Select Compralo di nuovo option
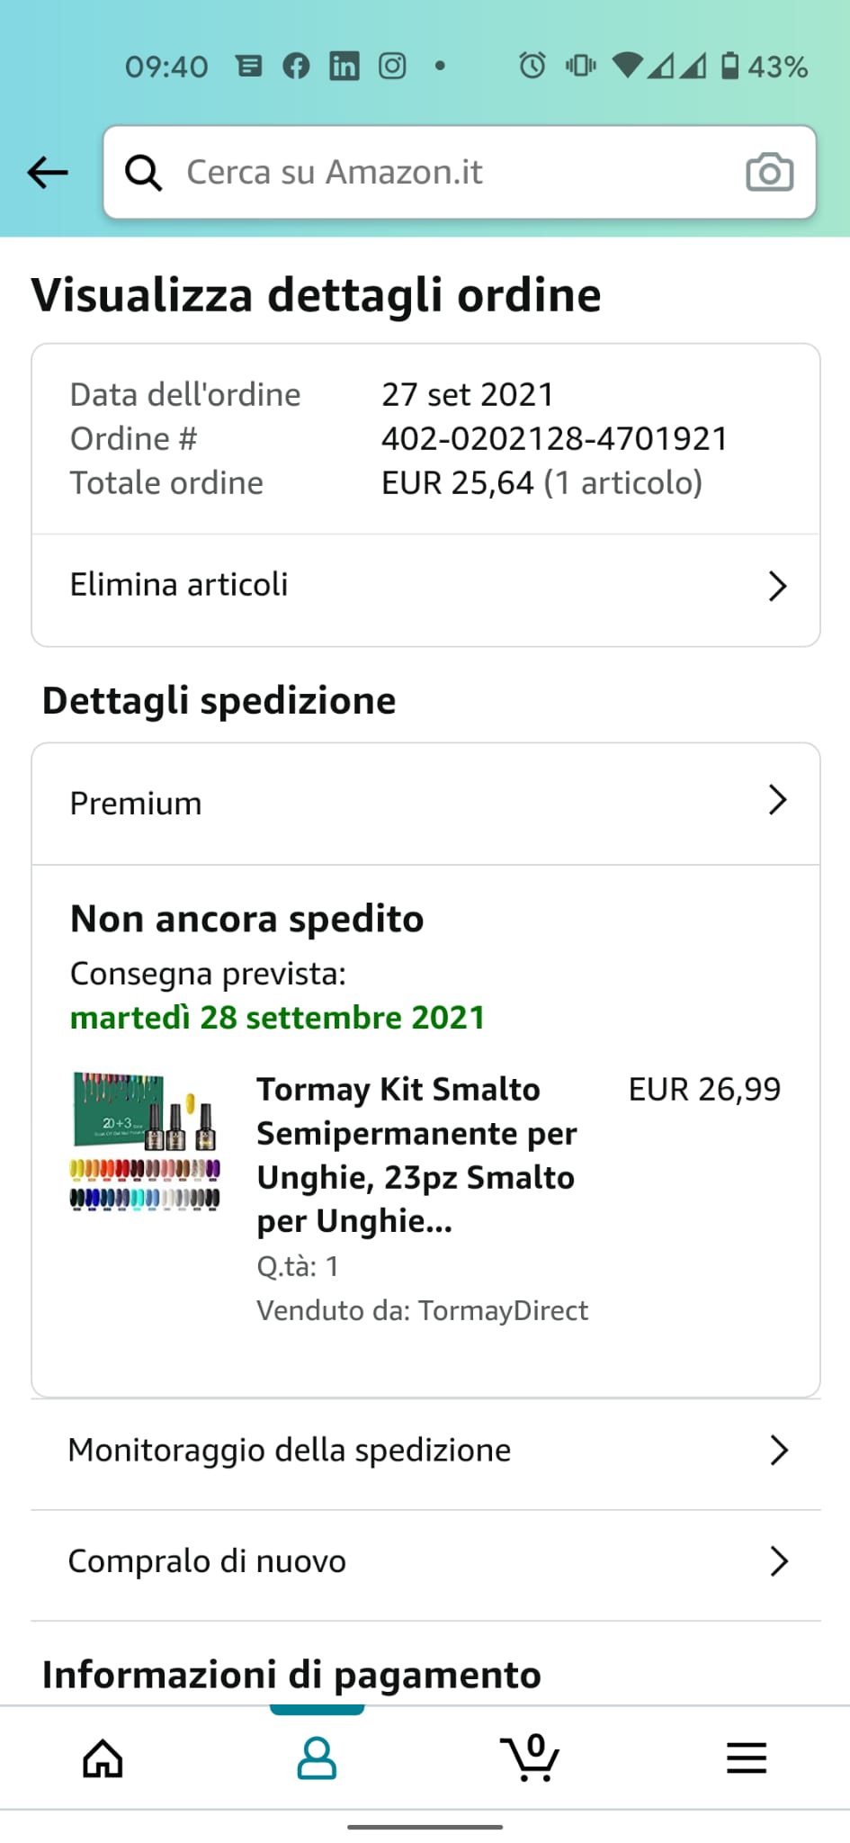 tap(426, 1561)
